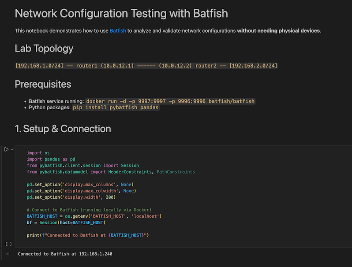Click the Prerequisites heading
The image size is (352, 267).
point(43,84)
